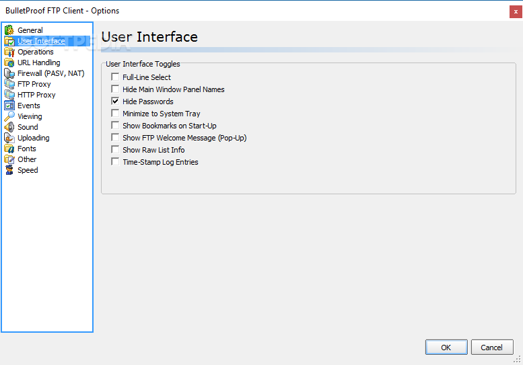
Task: Open the Speed settings page
Action: coord(28,170)
